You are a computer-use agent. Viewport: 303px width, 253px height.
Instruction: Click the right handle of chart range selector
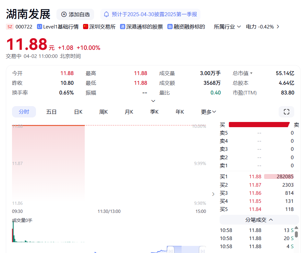tap(202, 250)
